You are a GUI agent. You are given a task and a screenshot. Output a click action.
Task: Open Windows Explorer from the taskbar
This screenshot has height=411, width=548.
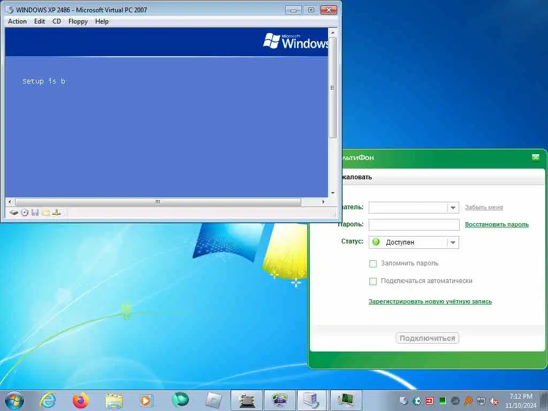[114, 401]
